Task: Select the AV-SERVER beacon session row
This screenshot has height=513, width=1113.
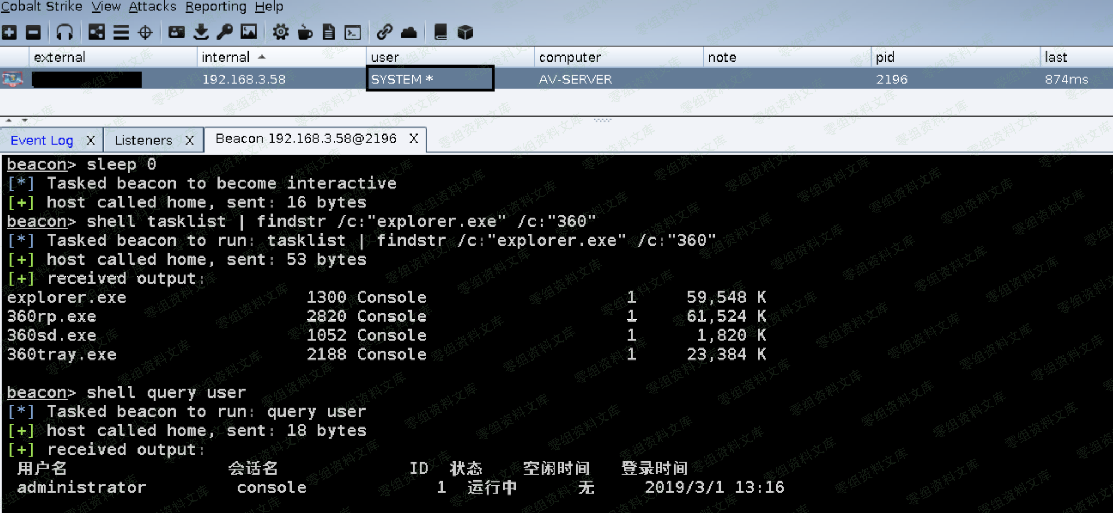Action: [575, 80]
